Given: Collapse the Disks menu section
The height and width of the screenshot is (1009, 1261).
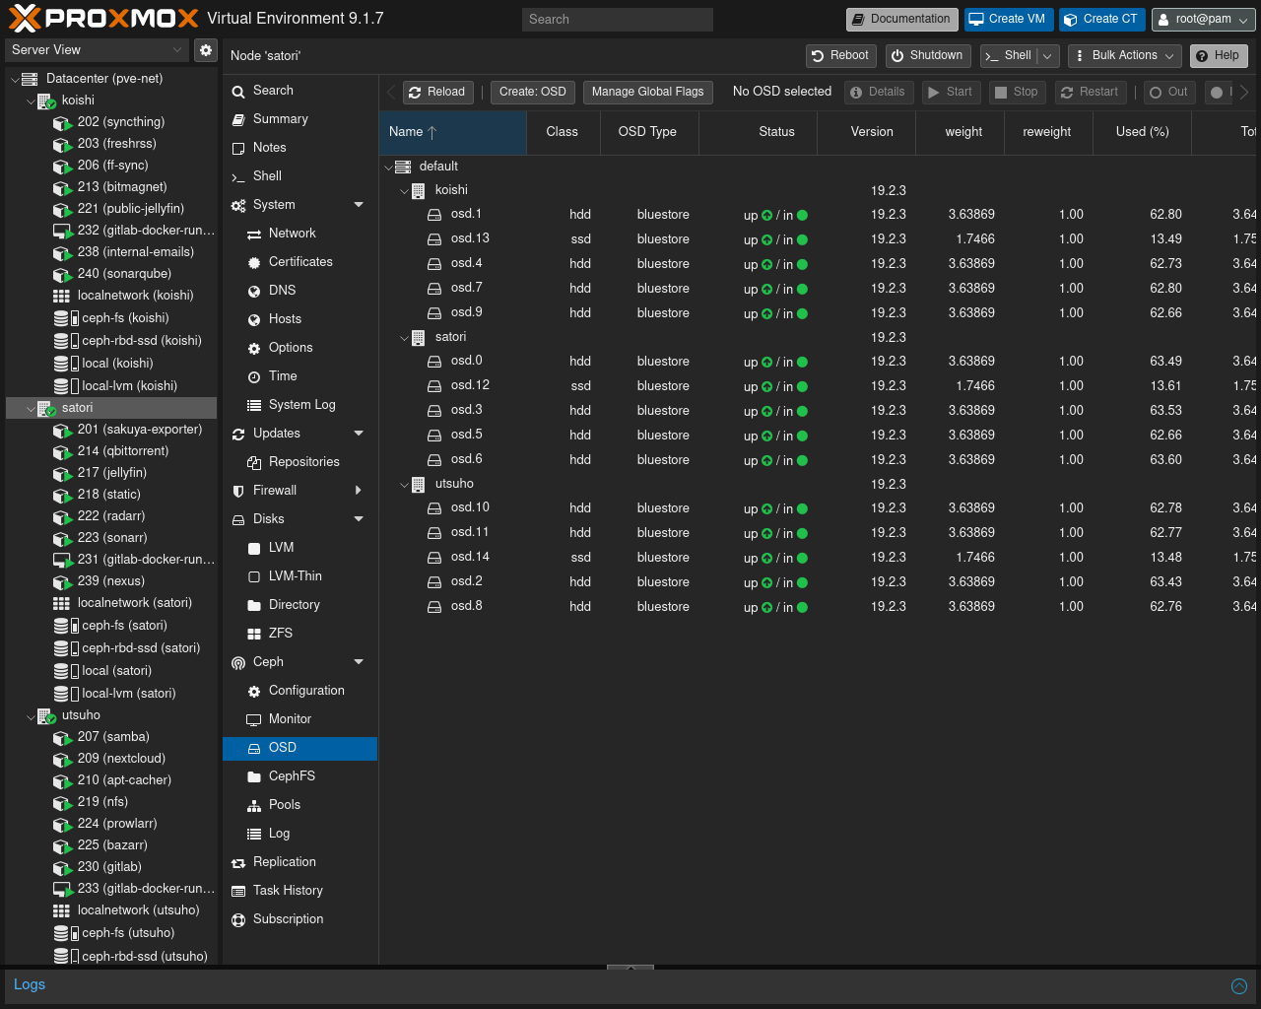Looking at the screenshot, I should coord(359,519).
